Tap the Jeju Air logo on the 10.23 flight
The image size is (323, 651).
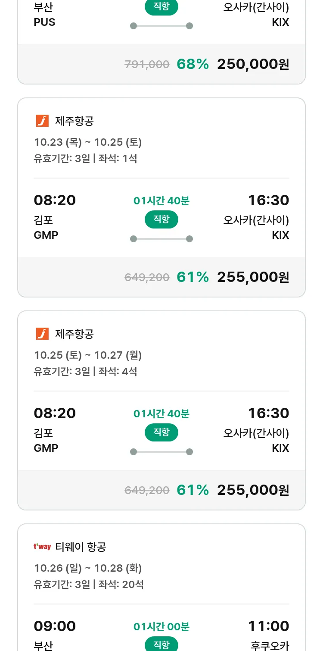(x=42, y=121)
